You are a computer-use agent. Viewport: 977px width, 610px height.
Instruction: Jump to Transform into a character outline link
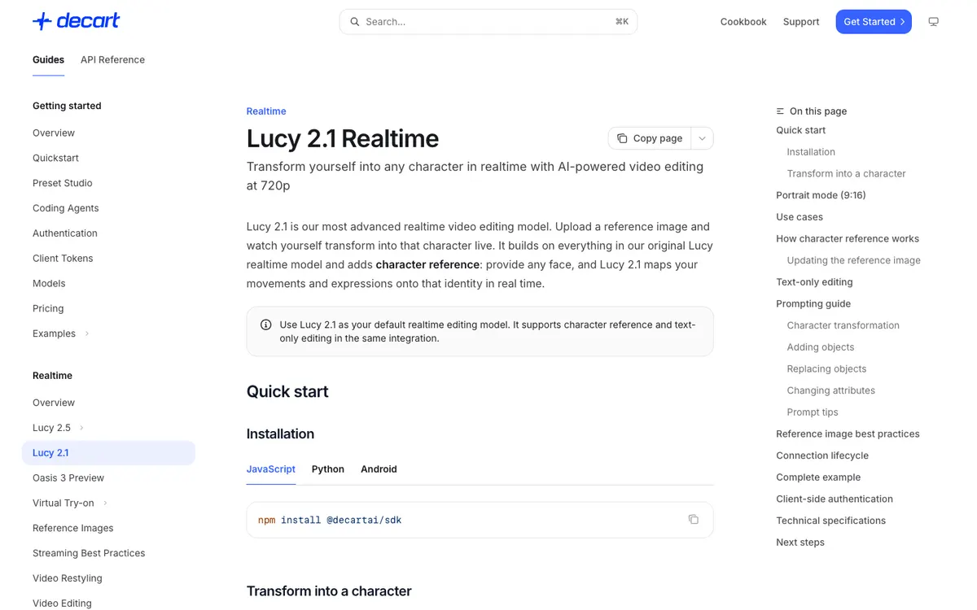[x=846, y=174]
